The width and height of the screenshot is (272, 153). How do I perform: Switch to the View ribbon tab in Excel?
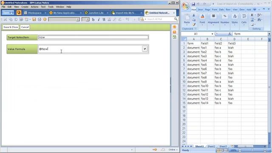pos(235,9)
